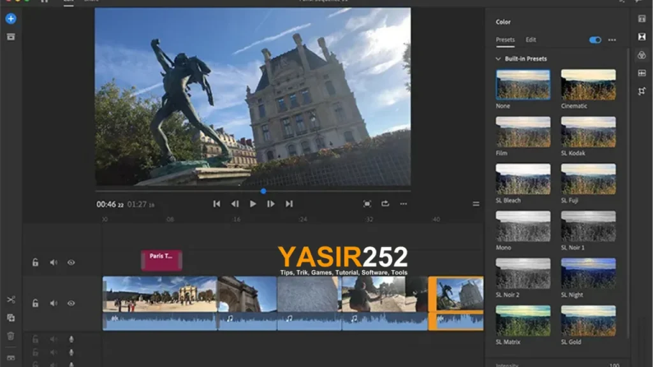Apply the SL Matrix preset

click(x=523, y=321)
